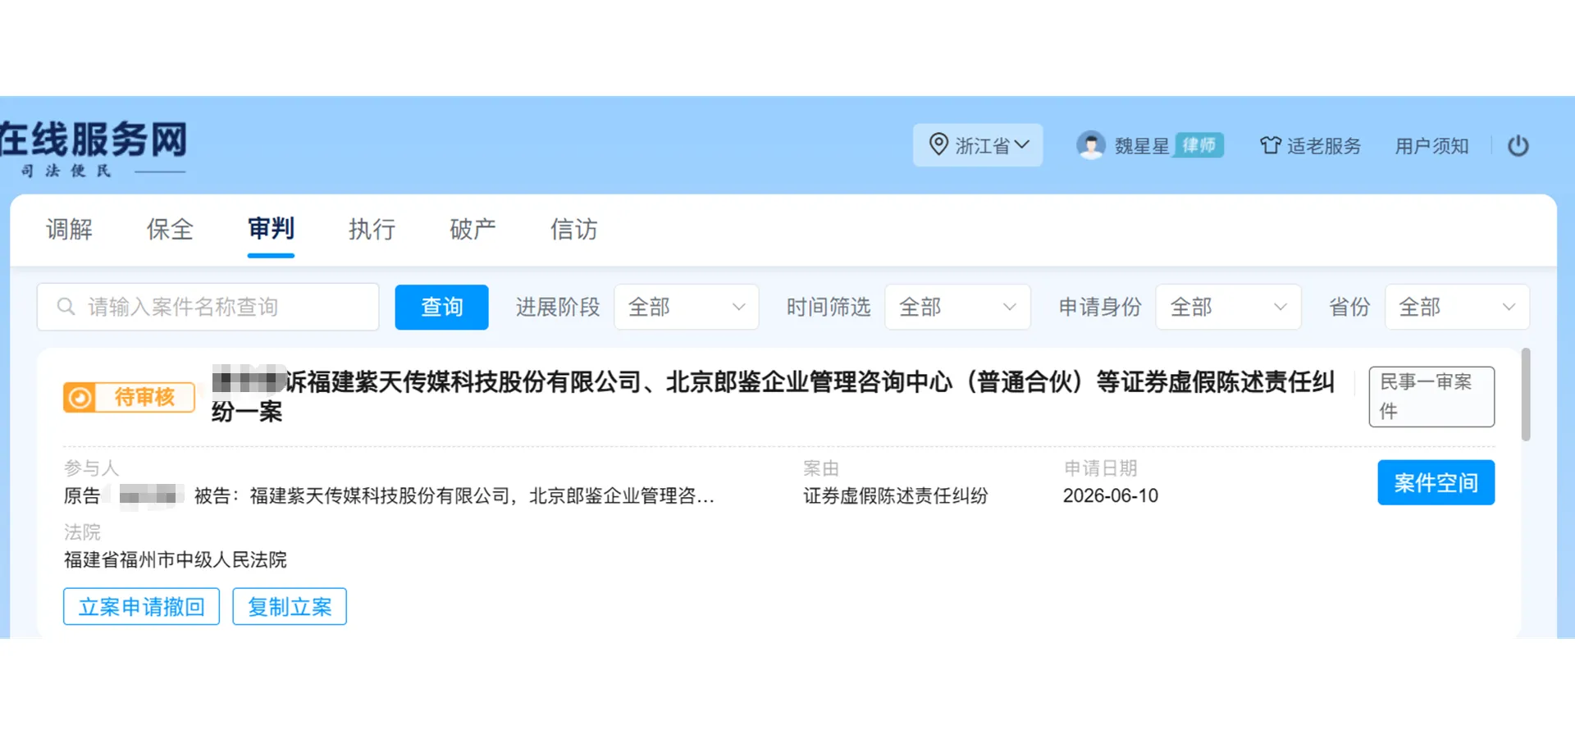Open the 浙江省 province dropdown

(978, 145)
